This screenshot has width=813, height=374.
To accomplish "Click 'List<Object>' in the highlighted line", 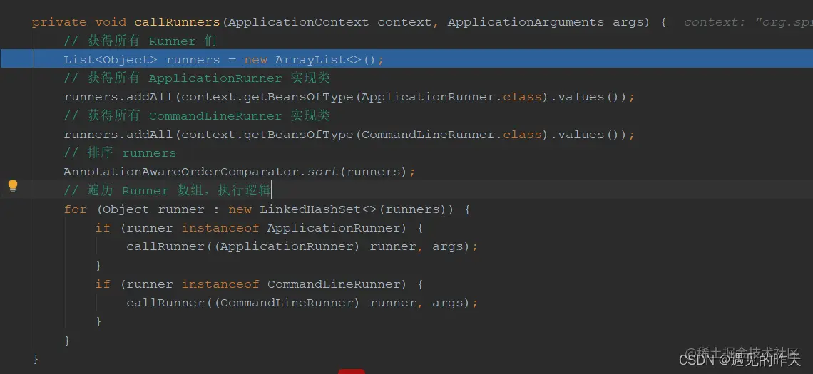I will point(111,60).
